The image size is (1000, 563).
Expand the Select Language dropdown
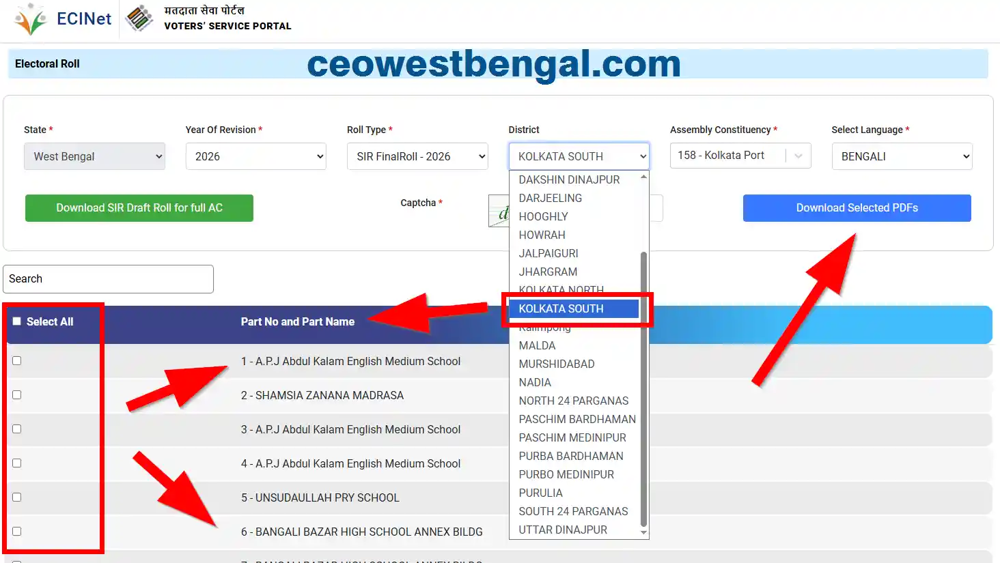[902, 156]
